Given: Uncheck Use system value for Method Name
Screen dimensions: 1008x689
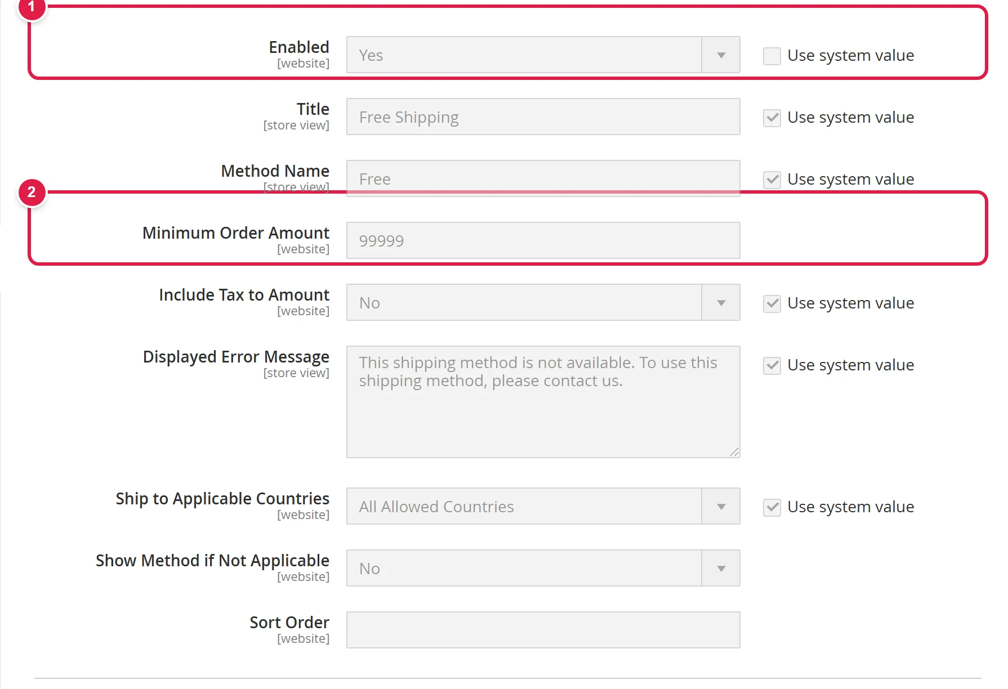Looking at the screenshot, I should pyautogui.click(x=771, y=180).
